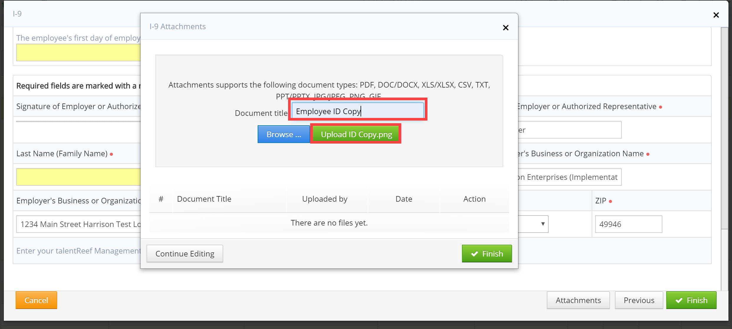Click the Document Title column header
This screenshot has width=732, height=329.
[x=204, y=199]
